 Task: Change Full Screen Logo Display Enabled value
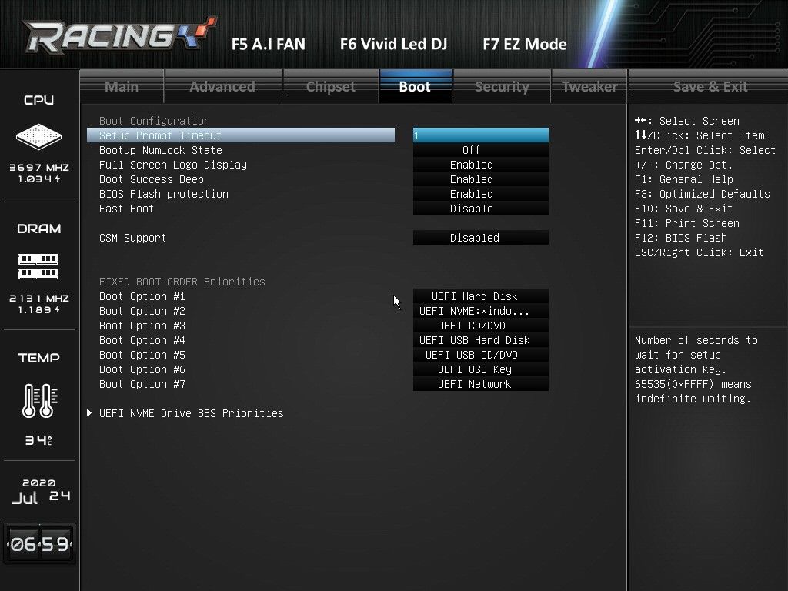point(481,165)
